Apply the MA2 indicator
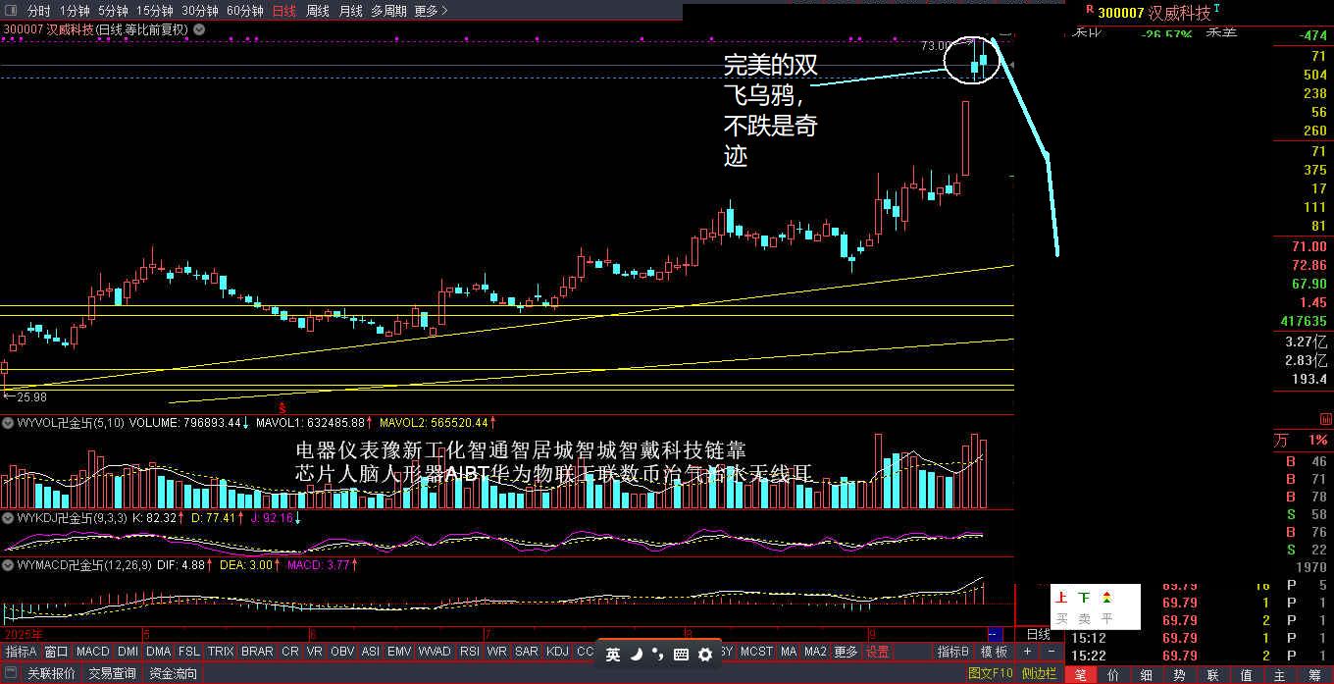Viewport: 1334px width, 684px height. click(x=815, y=652)
